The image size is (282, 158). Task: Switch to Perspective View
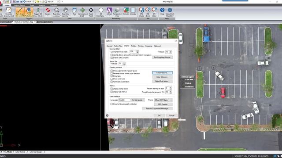(117, 12)
